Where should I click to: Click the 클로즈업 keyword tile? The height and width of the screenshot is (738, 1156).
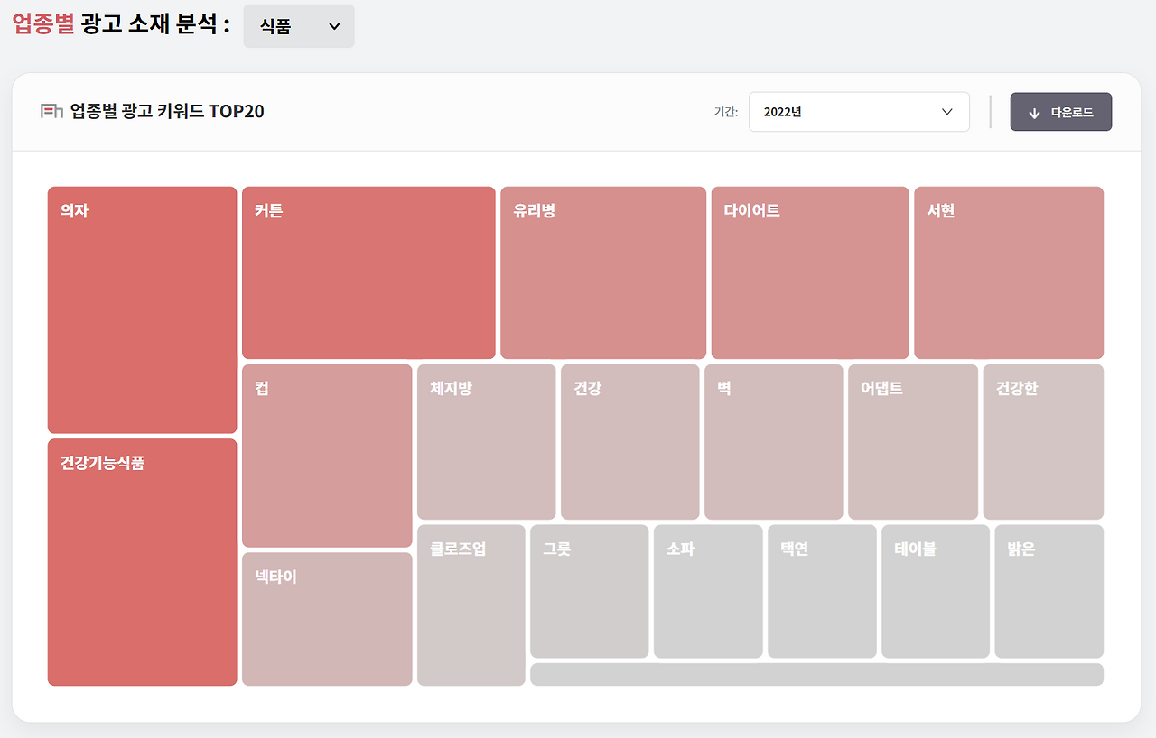coord(471,604)
